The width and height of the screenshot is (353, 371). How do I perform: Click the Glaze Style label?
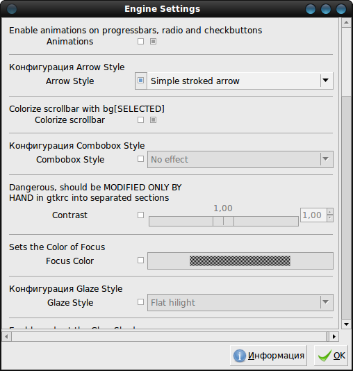click(x=70, y=303)
